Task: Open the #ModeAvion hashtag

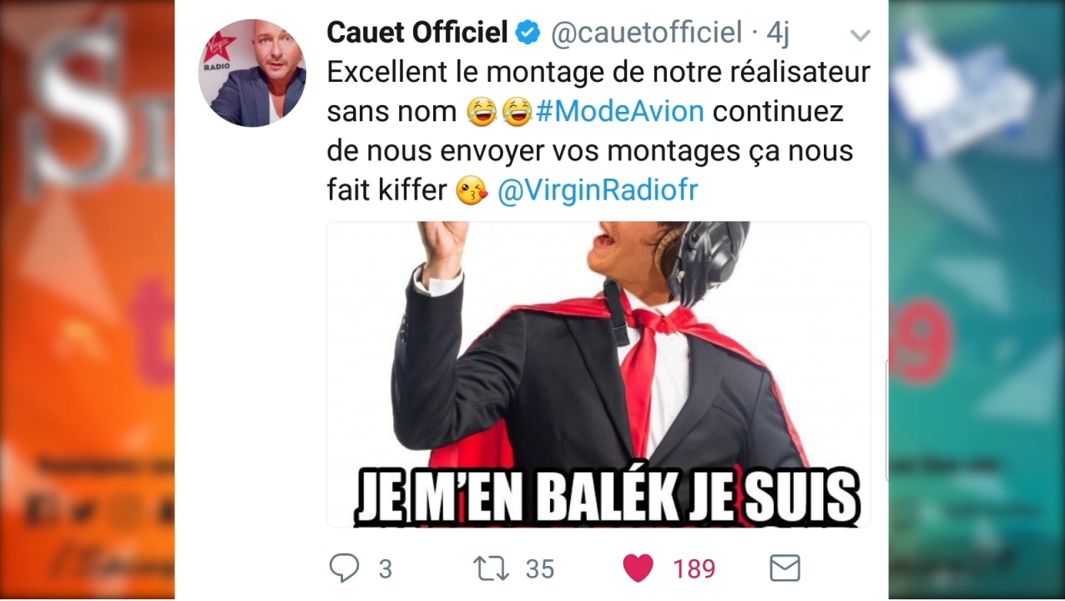Action: click(x=620, y=111)
